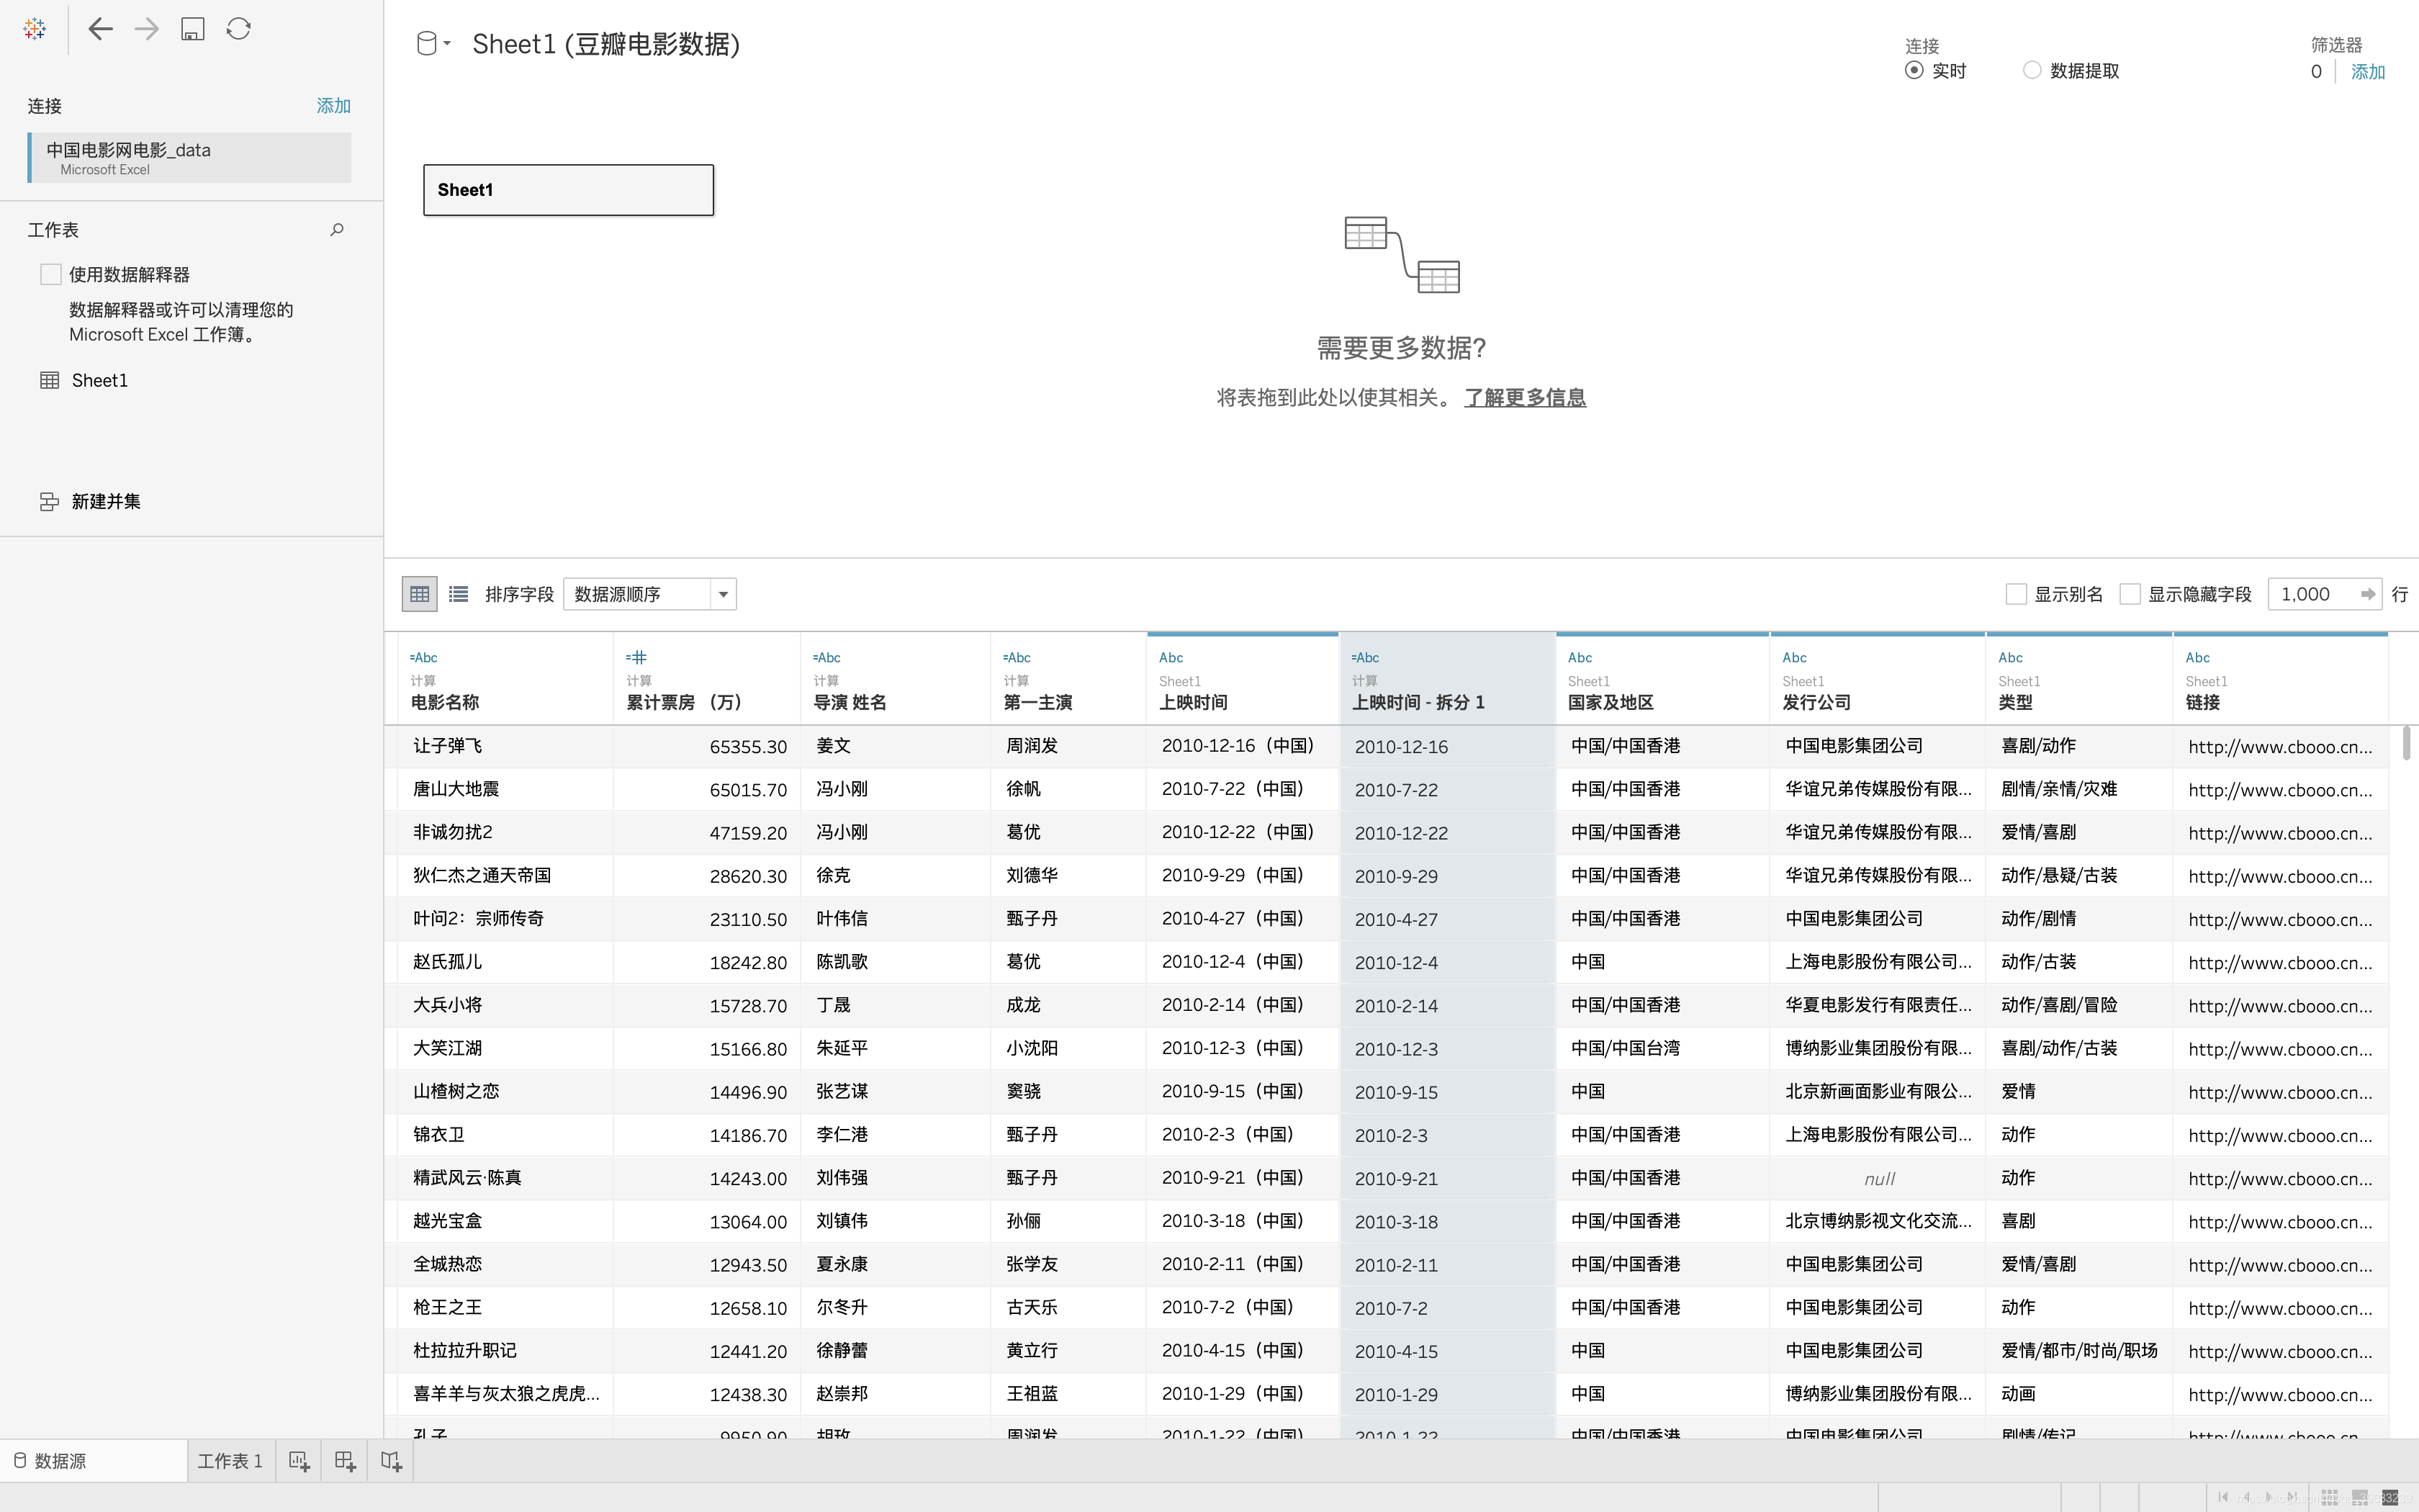
Task: Click 累计票房 column data type icon
Action: [x=636, y=657]
